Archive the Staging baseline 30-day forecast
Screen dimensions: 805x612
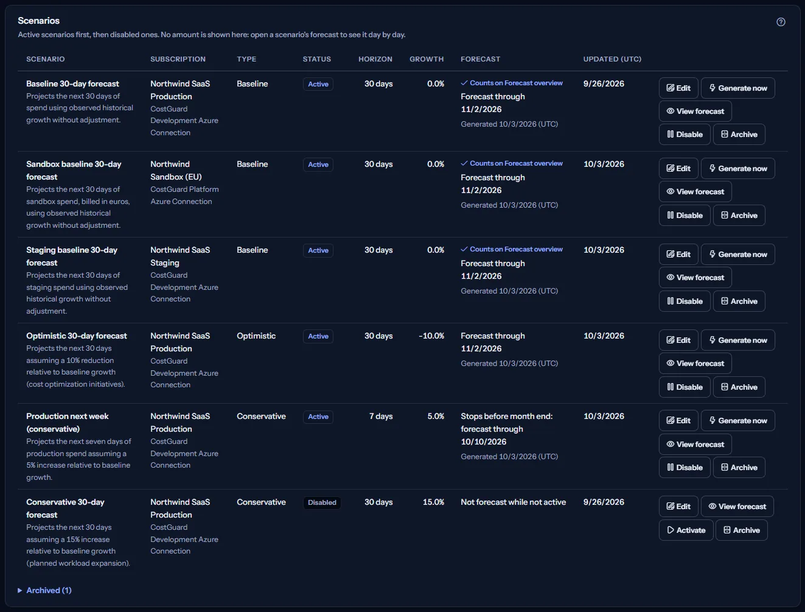739,301
